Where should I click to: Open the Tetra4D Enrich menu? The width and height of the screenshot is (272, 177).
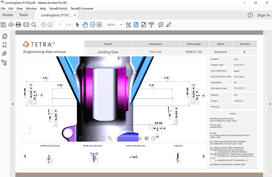pyautogui.click(x=59, y=8)
